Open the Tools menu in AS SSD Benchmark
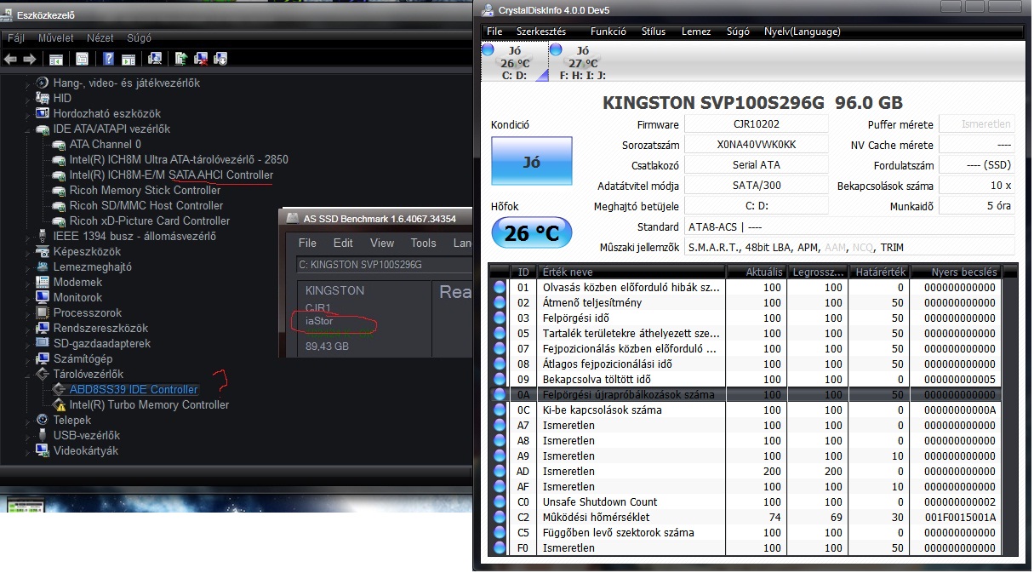This screenshot has height=573, width=1034. [x=423, y=243]
